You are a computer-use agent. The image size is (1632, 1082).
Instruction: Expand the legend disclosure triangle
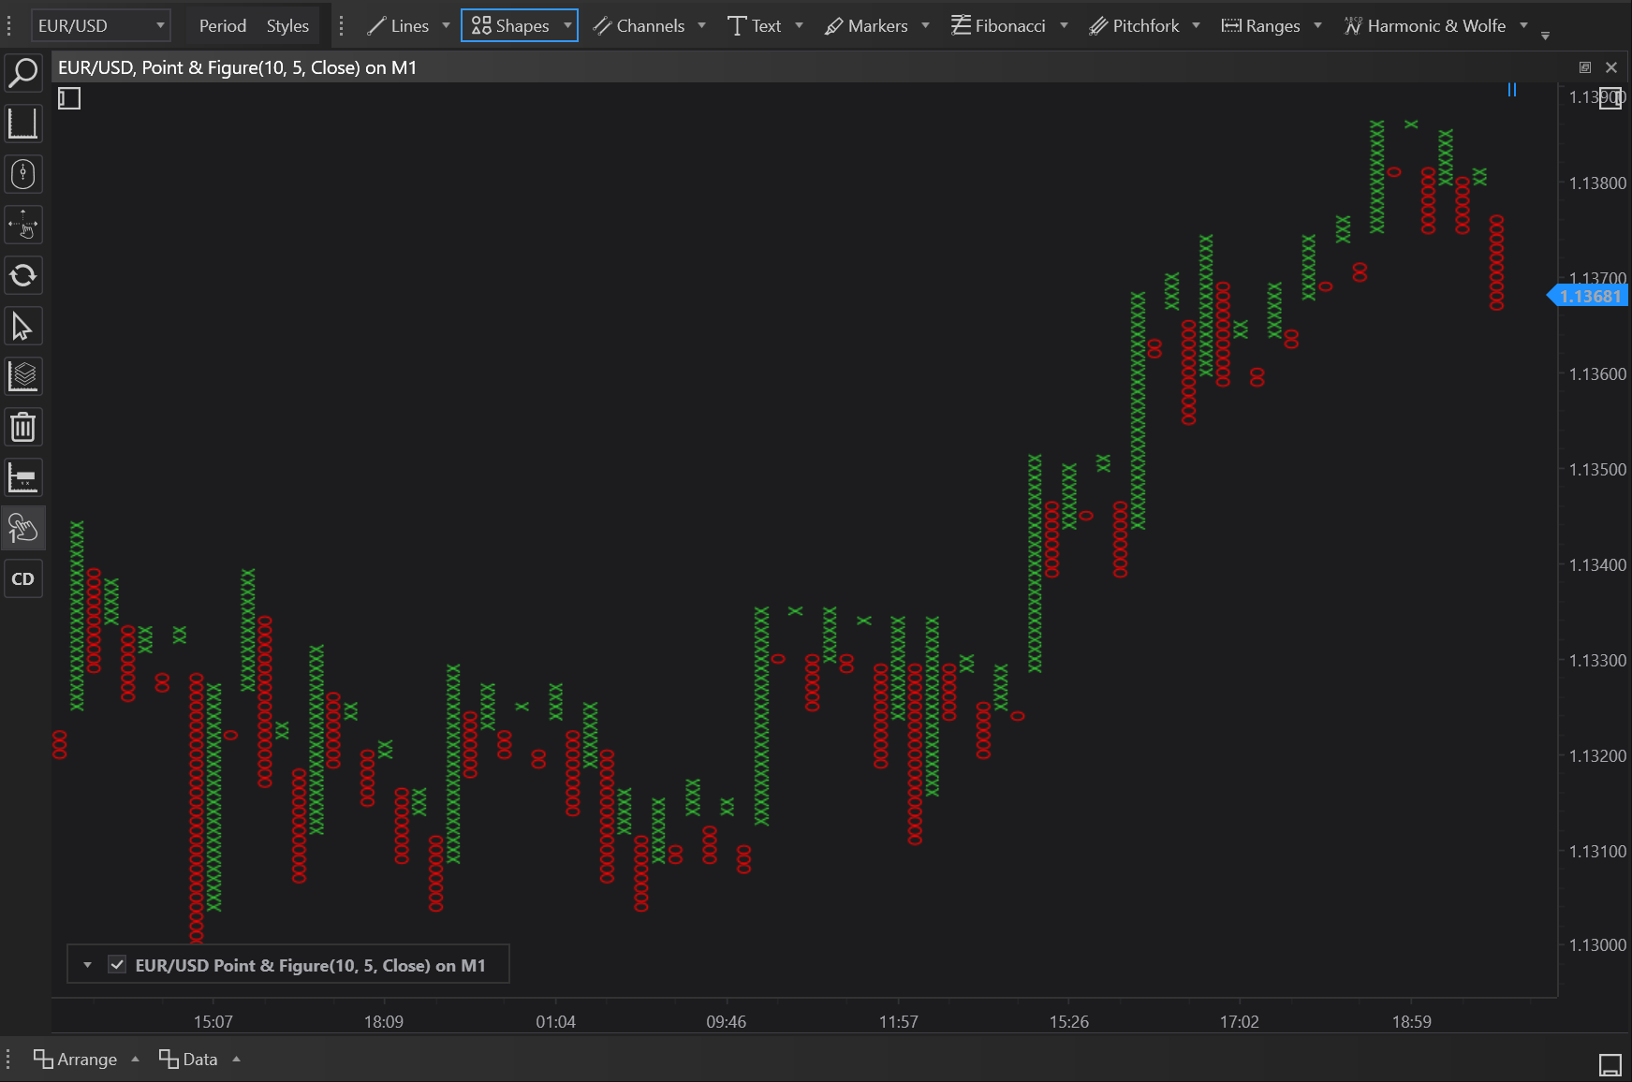87,965
